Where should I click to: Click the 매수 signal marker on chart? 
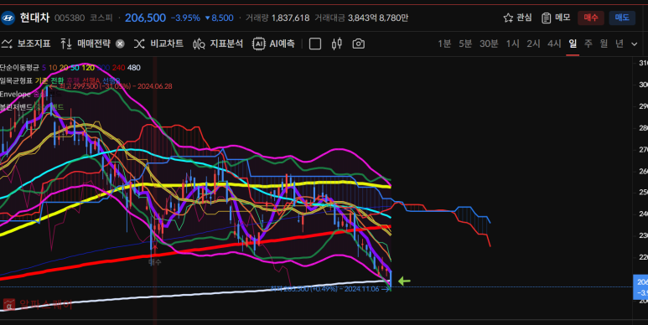click(x=154, y=261)
